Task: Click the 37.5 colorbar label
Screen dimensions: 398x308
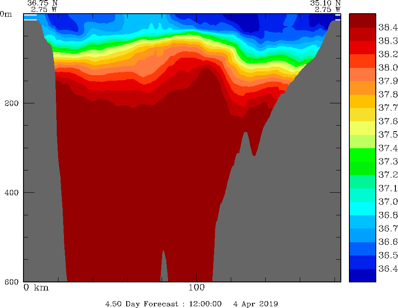Action: pyautogui.click(x=388, y=135)
